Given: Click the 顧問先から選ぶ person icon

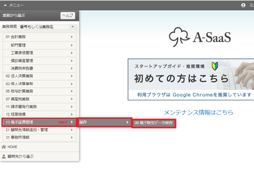Looking at the screenshot, I should tap(4, 157).
